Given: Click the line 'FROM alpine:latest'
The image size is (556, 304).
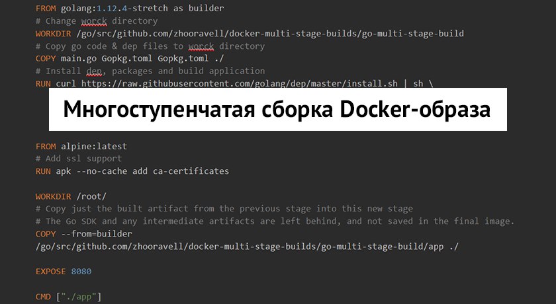Looking at the screenshot, I should pyautogui.click(x=81, y=146).
